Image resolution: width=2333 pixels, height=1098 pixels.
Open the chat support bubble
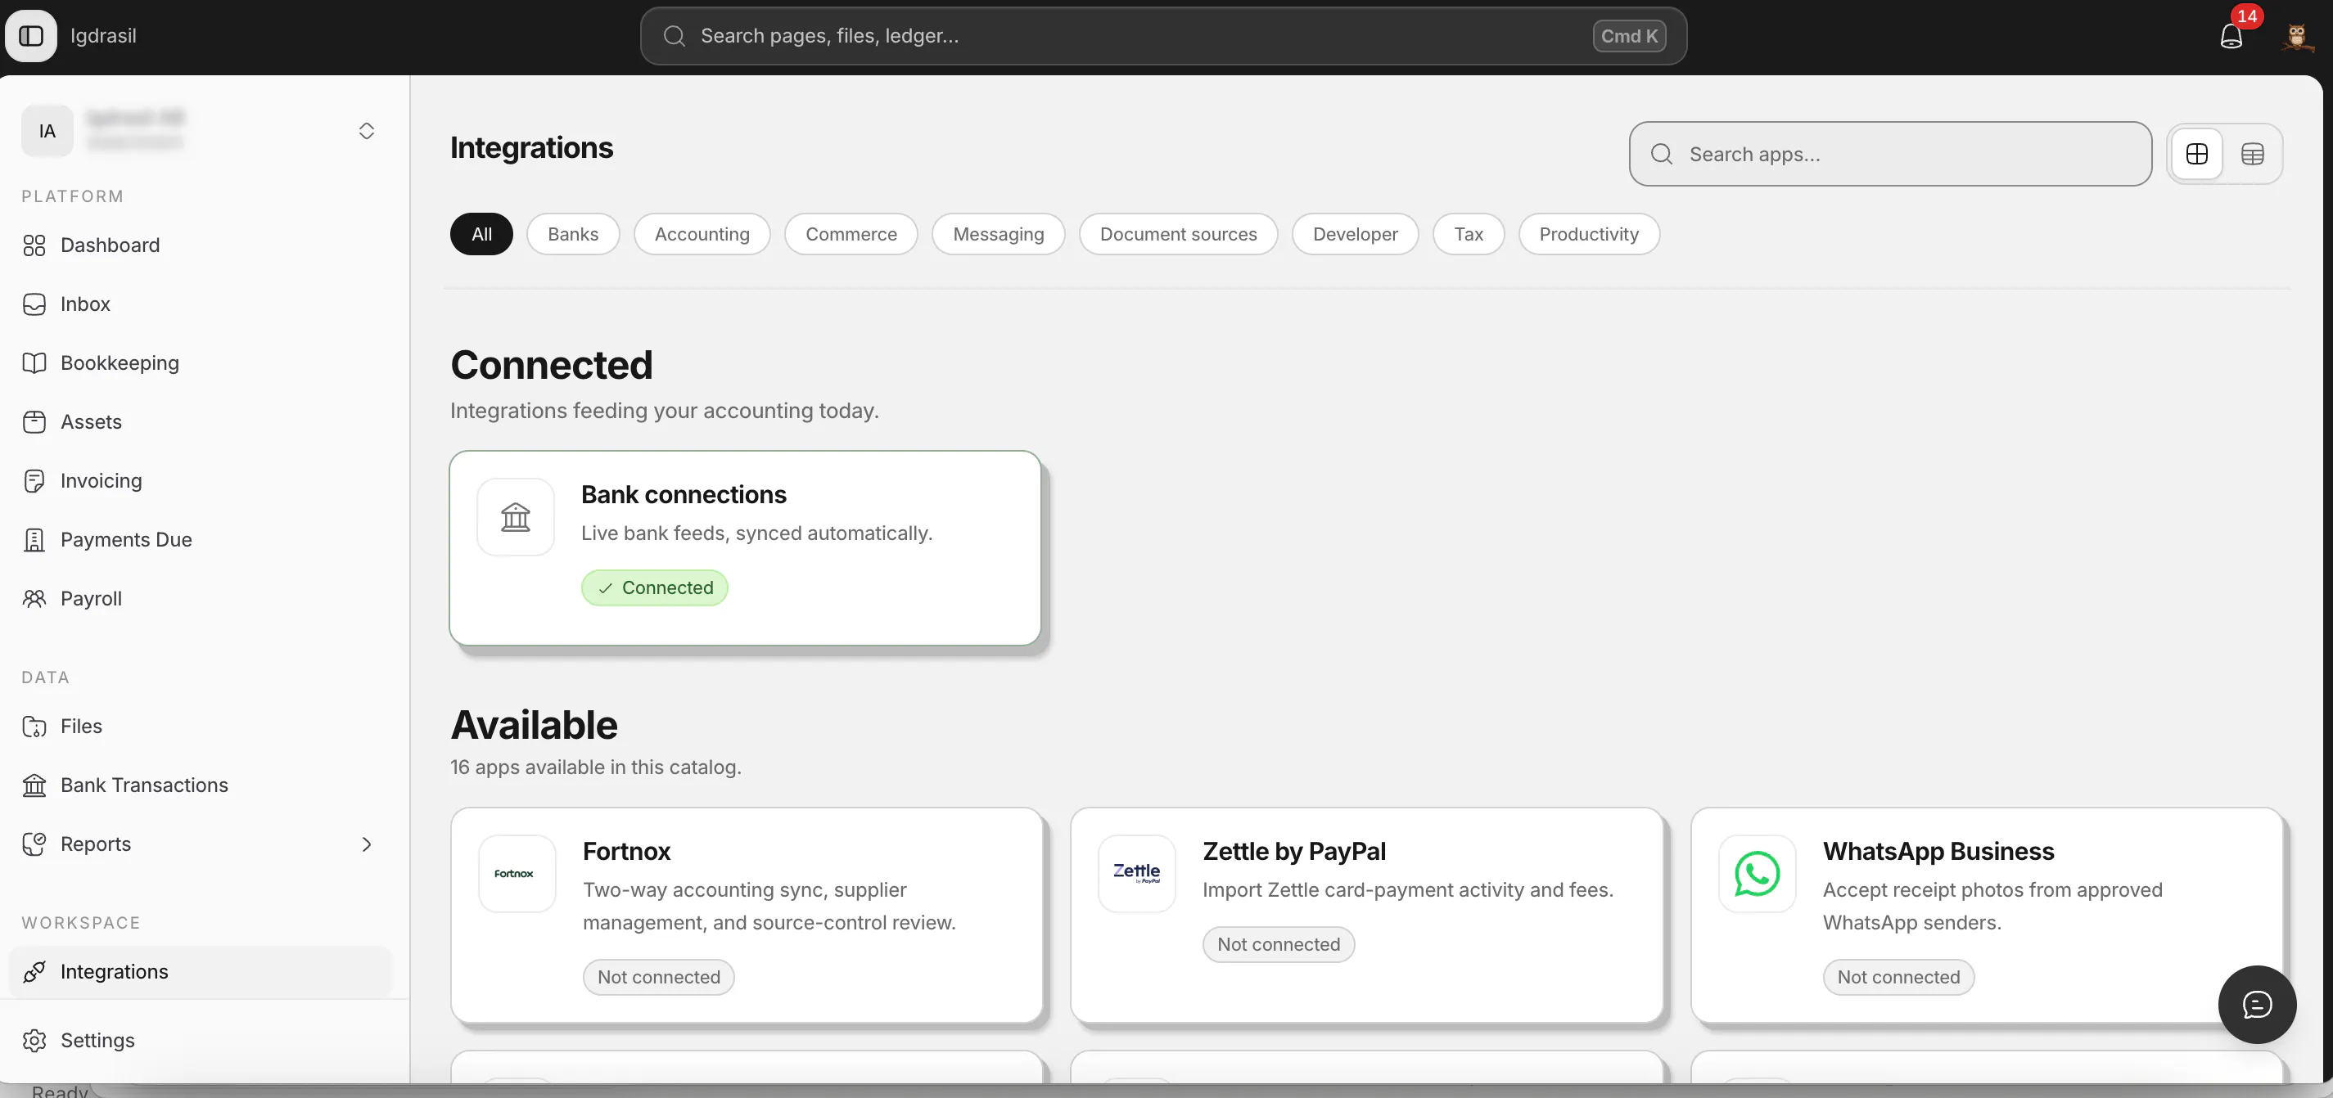2257,1004
